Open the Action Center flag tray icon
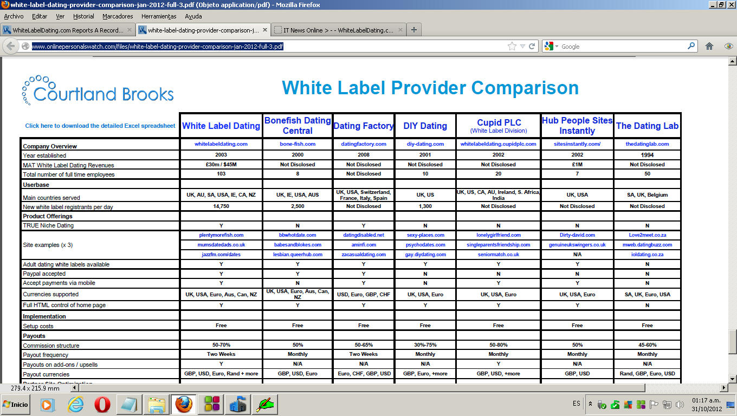Viewport: 737px width, 416px height. (x=654, y=405)
